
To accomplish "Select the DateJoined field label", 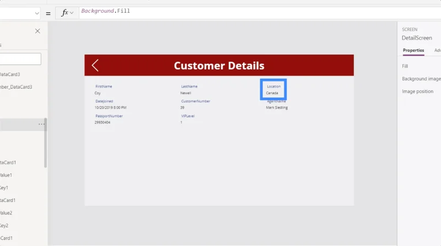I will [104, 101].
